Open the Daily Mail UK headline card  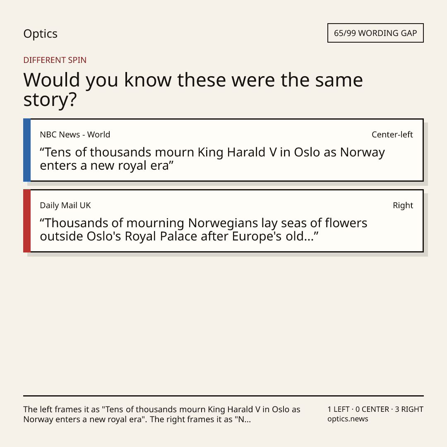[x=223, y=221]
